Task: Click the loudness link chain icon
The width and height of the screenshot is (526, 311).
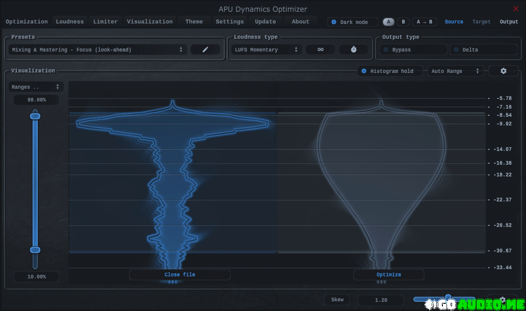Action: (321, 49)
